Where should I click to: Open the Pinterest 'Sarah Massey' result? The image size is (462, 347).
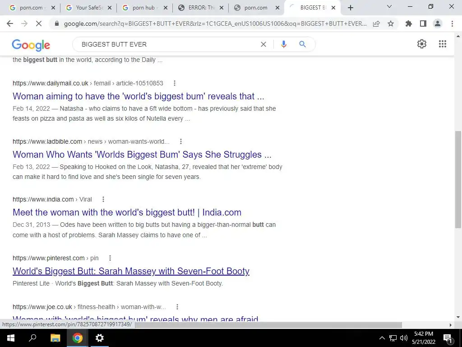click(x=131, y=271)
